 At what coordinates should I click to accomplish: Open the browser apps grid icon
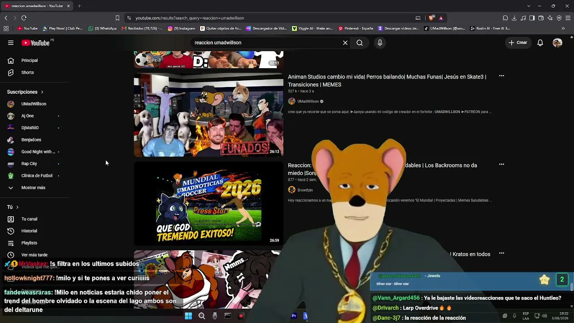pos(6,28)
